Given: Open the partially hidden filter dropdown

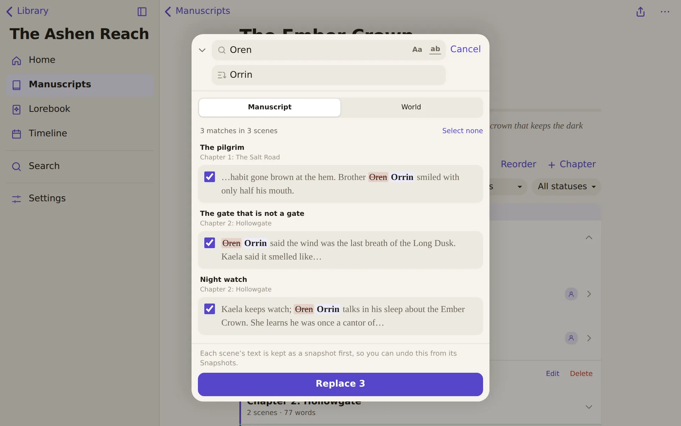Looking at the screenshot, I should click(x=508, y=187).
